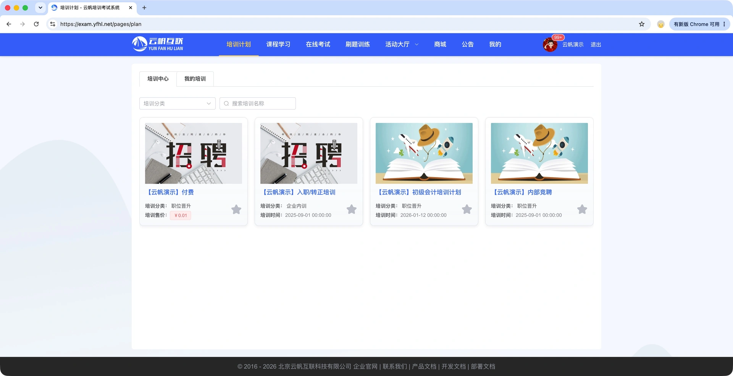The height and width of the screenshot is (376, 733).
Task: Open the 云帆演示 username link
Action: point(573,45)
